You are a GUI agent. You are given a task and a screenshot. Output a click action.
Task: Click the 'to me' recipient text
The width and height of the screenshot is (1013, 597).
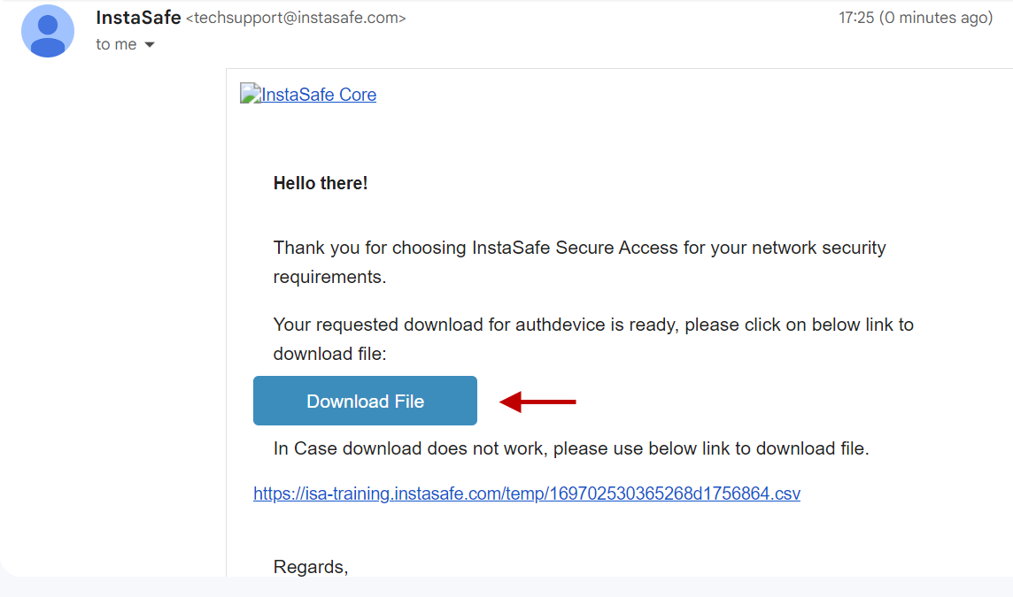pos(116,44)
